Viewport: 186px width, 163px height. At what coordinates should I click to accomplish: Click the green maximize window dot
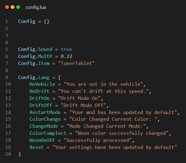(x=18, y=7)
